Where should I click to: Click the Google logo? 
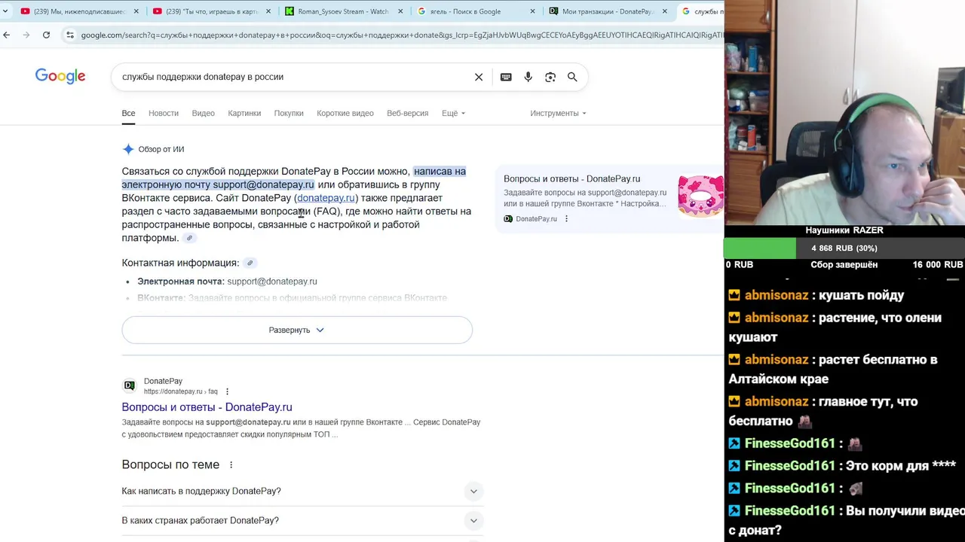[x=60, y=77]
